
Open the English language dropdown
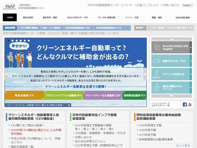coord(187,5)
